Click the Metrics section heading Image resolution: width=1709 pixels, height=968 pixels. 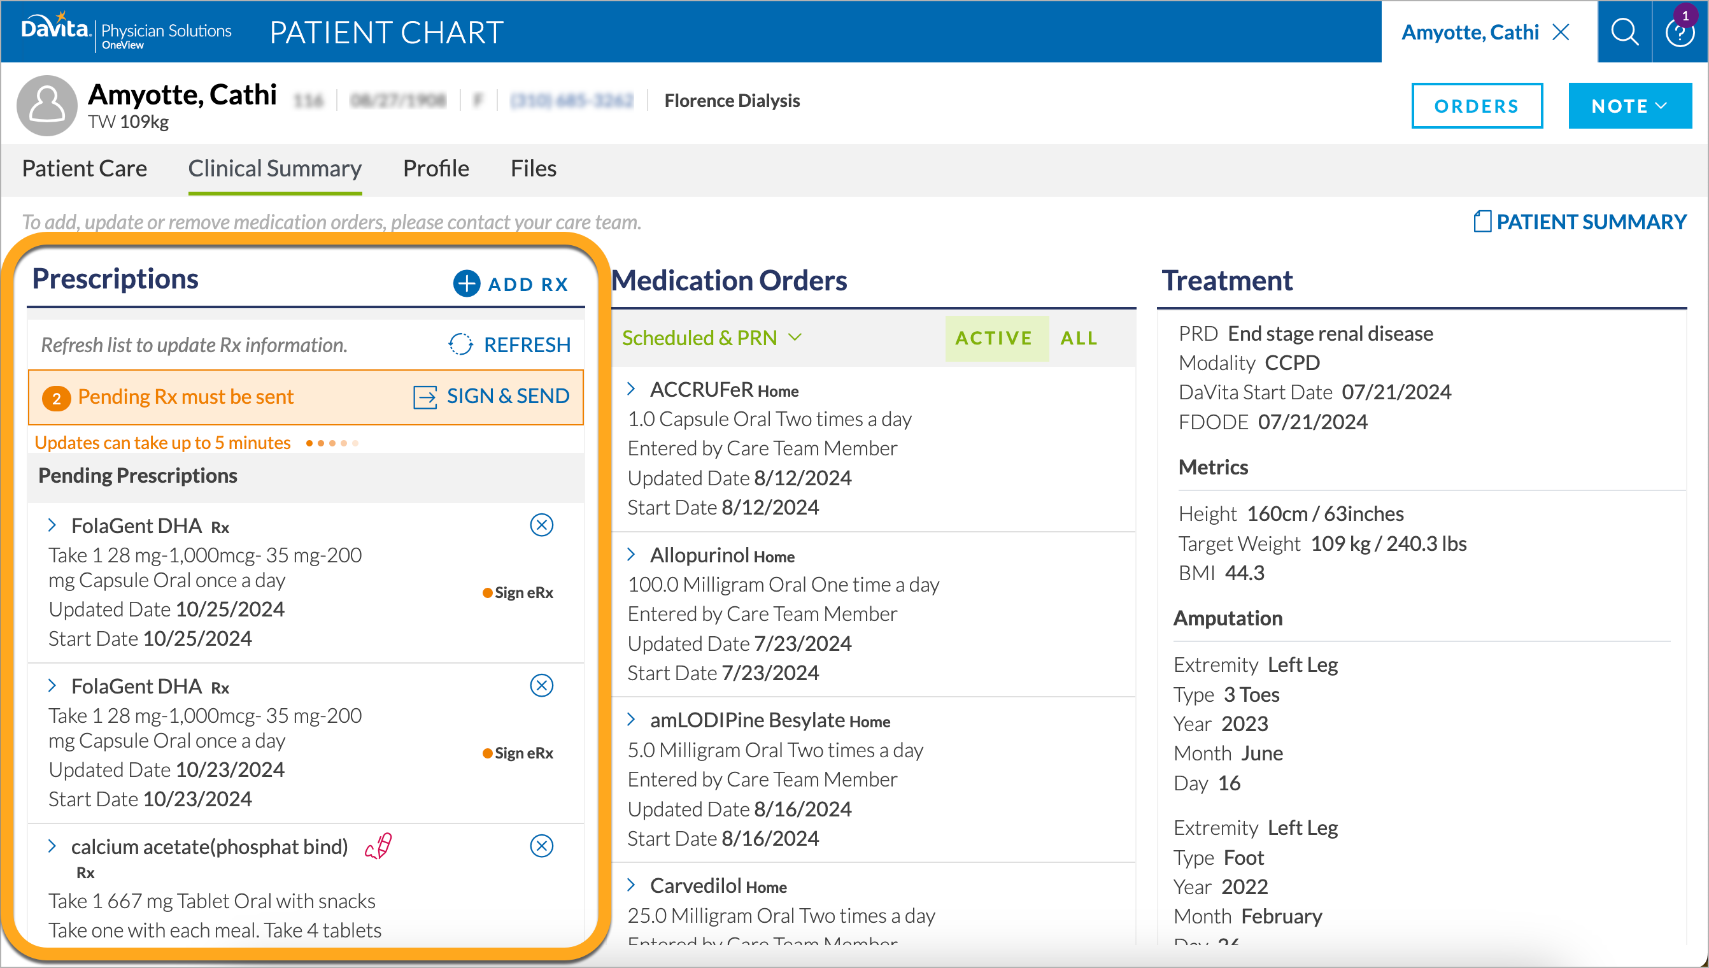click(1213, 467)
